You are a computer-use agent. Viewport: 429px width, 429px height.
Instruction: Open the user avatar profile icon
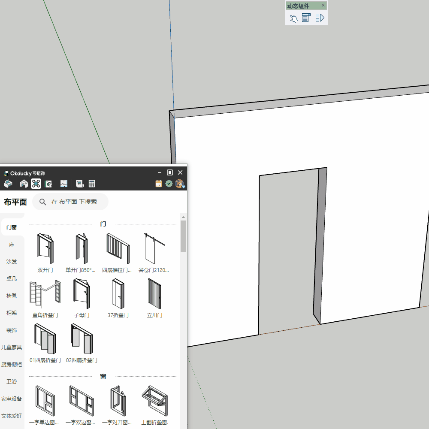pyautogui.click(x=179, y=184)
